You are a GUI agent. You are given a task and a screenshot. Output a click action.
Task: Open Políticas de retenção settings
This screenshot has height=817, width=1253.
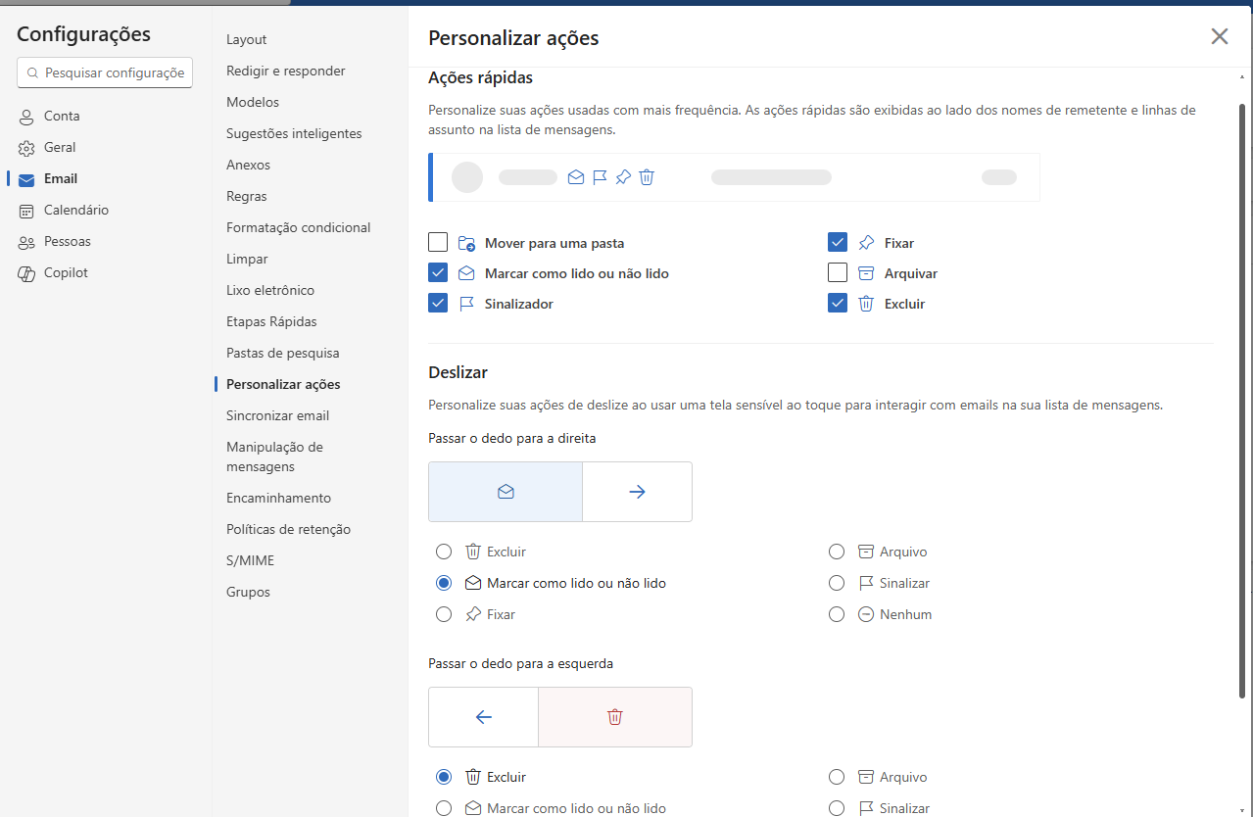click(288, 529)
